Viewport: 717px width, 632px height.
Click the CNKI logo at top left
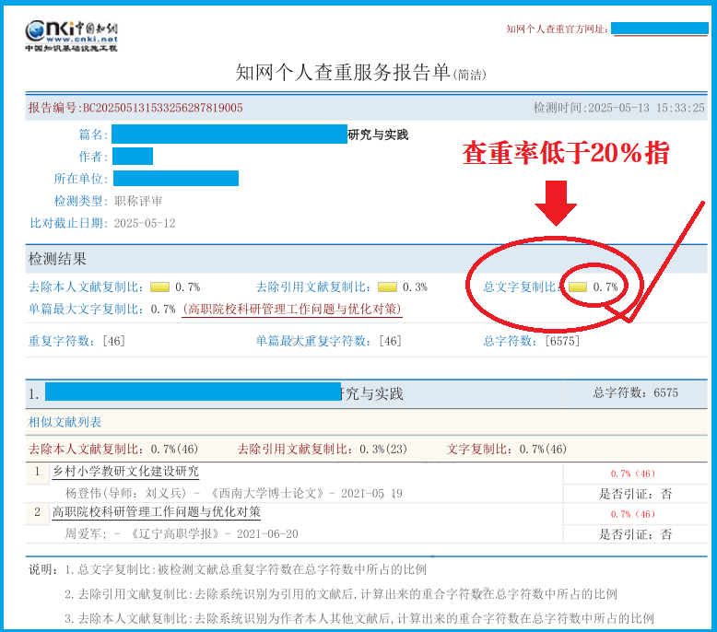71,36
